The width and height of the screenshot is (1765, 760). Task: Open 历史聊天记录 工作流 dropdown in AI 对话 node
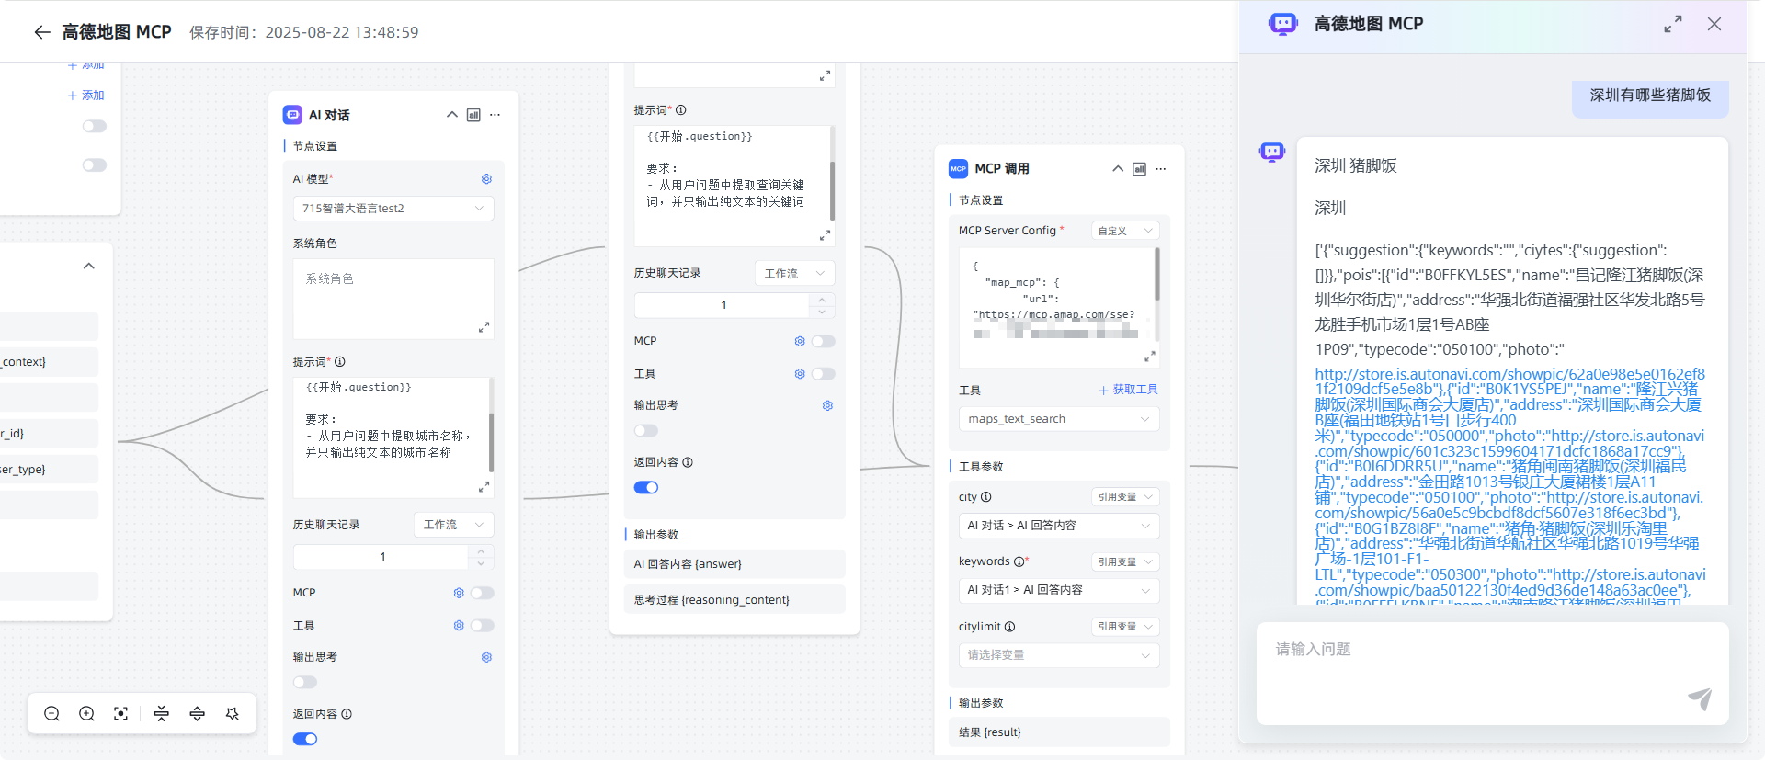pos(454,525)
